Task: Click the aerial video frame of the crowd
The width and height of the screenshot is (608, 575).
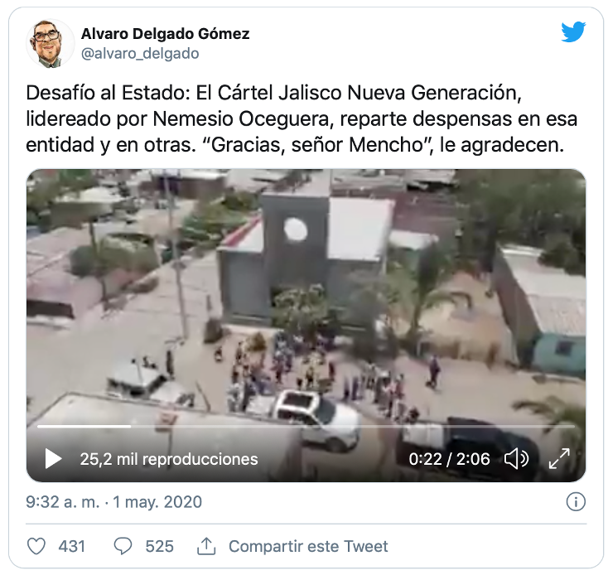Action: coord(306,295)
